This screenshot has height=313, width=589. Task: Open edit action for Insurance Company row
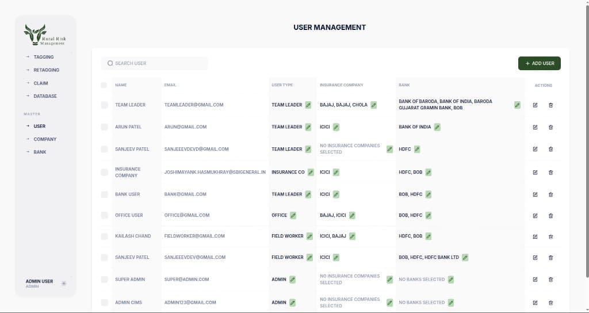[535, 173]
